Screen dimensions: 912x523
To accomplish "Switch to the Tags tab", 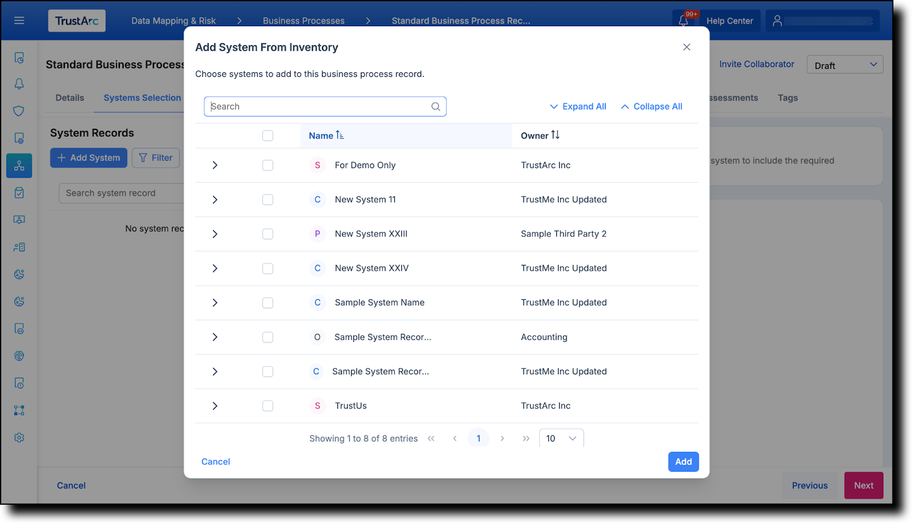I will 787,97.
